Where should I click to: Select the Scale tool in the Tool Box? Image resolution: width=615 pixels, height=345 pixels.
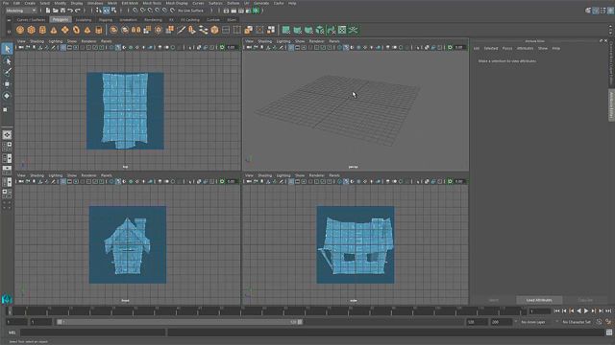(6, 109)
